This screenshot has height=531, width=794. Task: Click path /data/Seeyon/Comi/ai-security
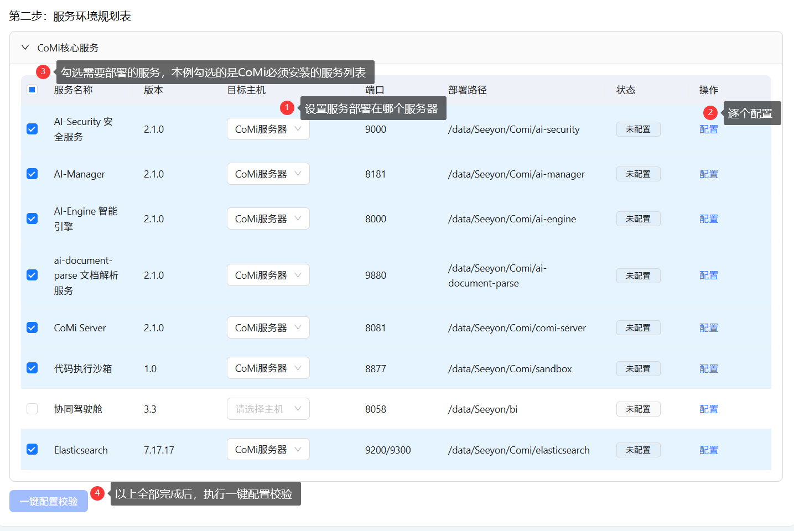point(514,129)
